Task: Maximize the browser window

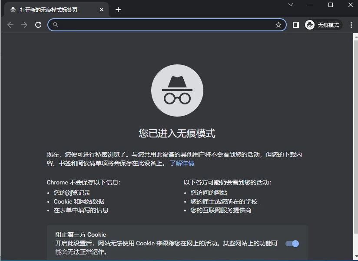Action: tap(331, 5)
